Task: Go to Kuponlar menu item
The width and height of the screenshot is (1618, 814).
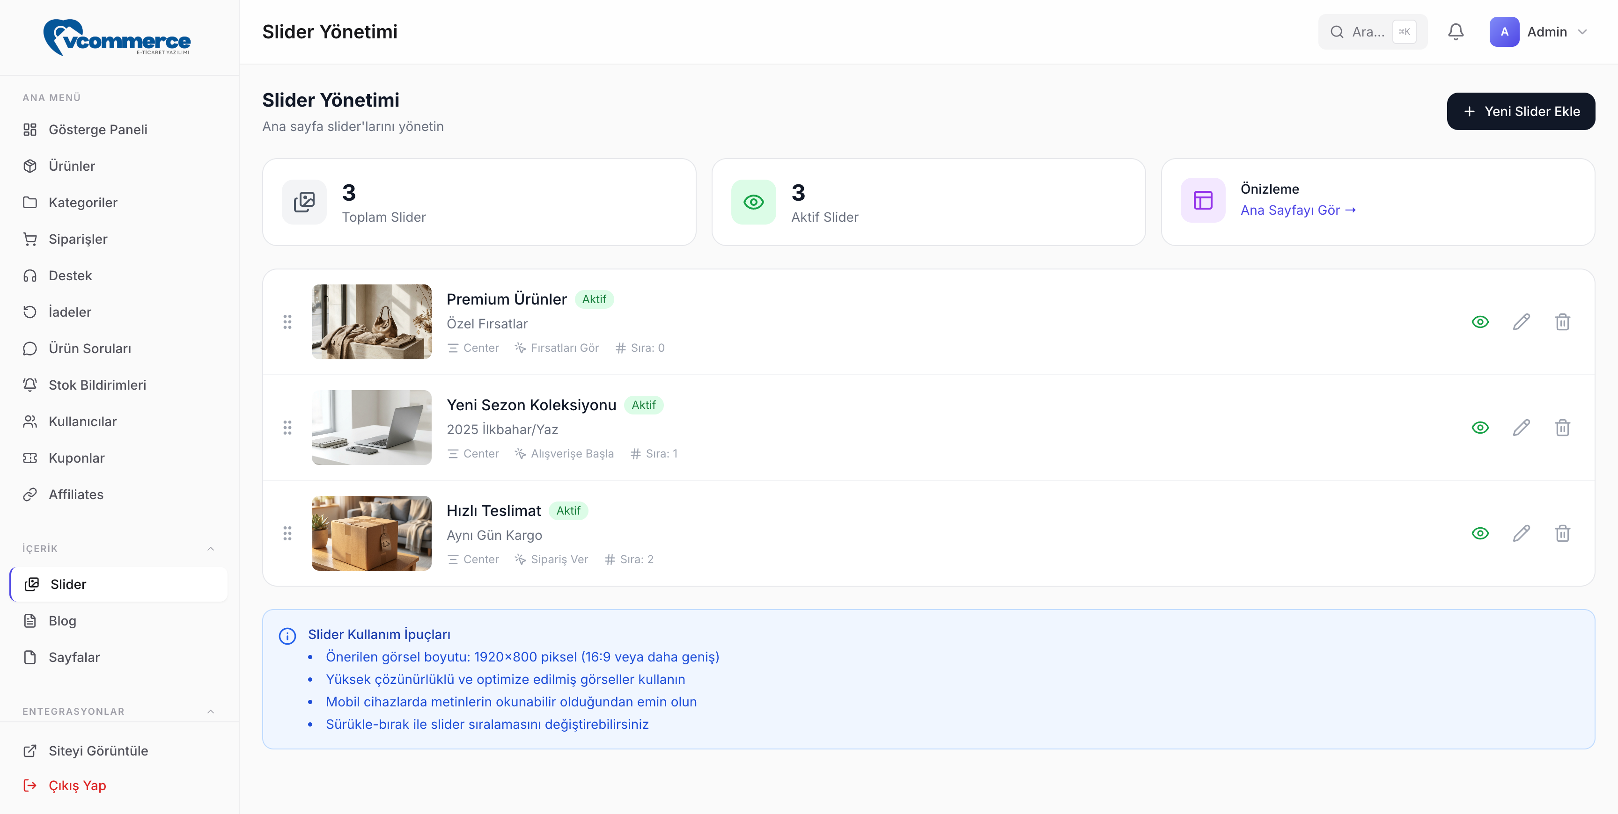Action: (76, 458)
